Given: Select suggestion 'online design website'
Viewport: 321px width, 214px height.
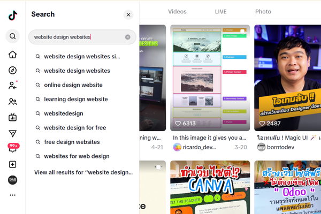Looking at the screenshot, I should point(73,85).
